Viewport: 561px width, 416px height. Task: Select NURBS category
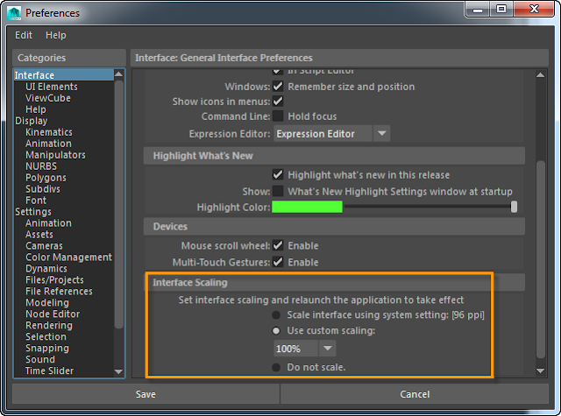click(x=41, y=166)
